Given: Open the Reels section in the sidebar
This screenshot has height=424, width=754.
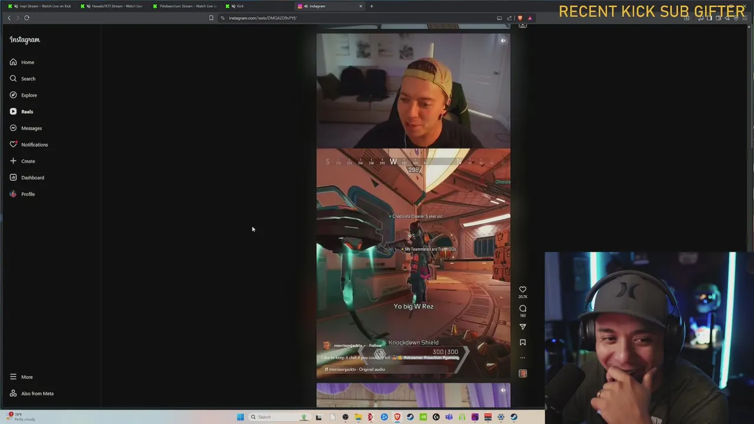Looking at the screenshot, I should [21, 111].
